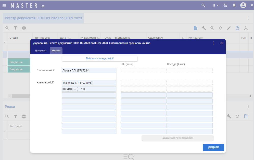The image size is (254, 160).
Task: Click the wrench tool in registry toolbar
Action: [204, 28]
